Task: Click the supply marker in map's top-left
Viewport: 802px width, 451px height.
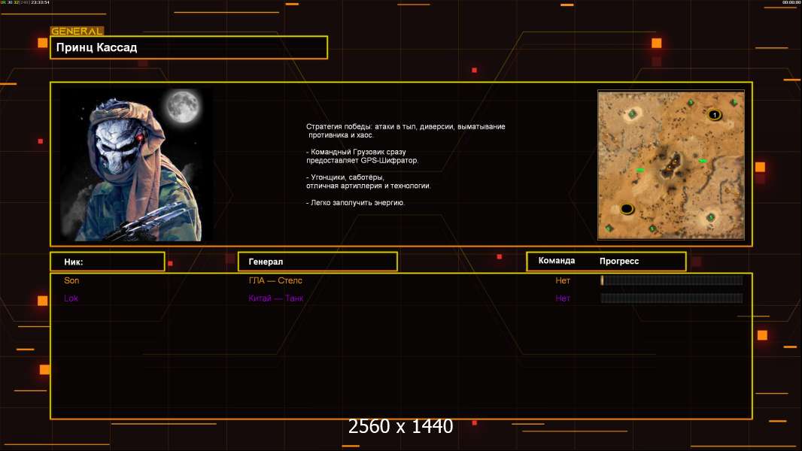Action: click(633, 114)
